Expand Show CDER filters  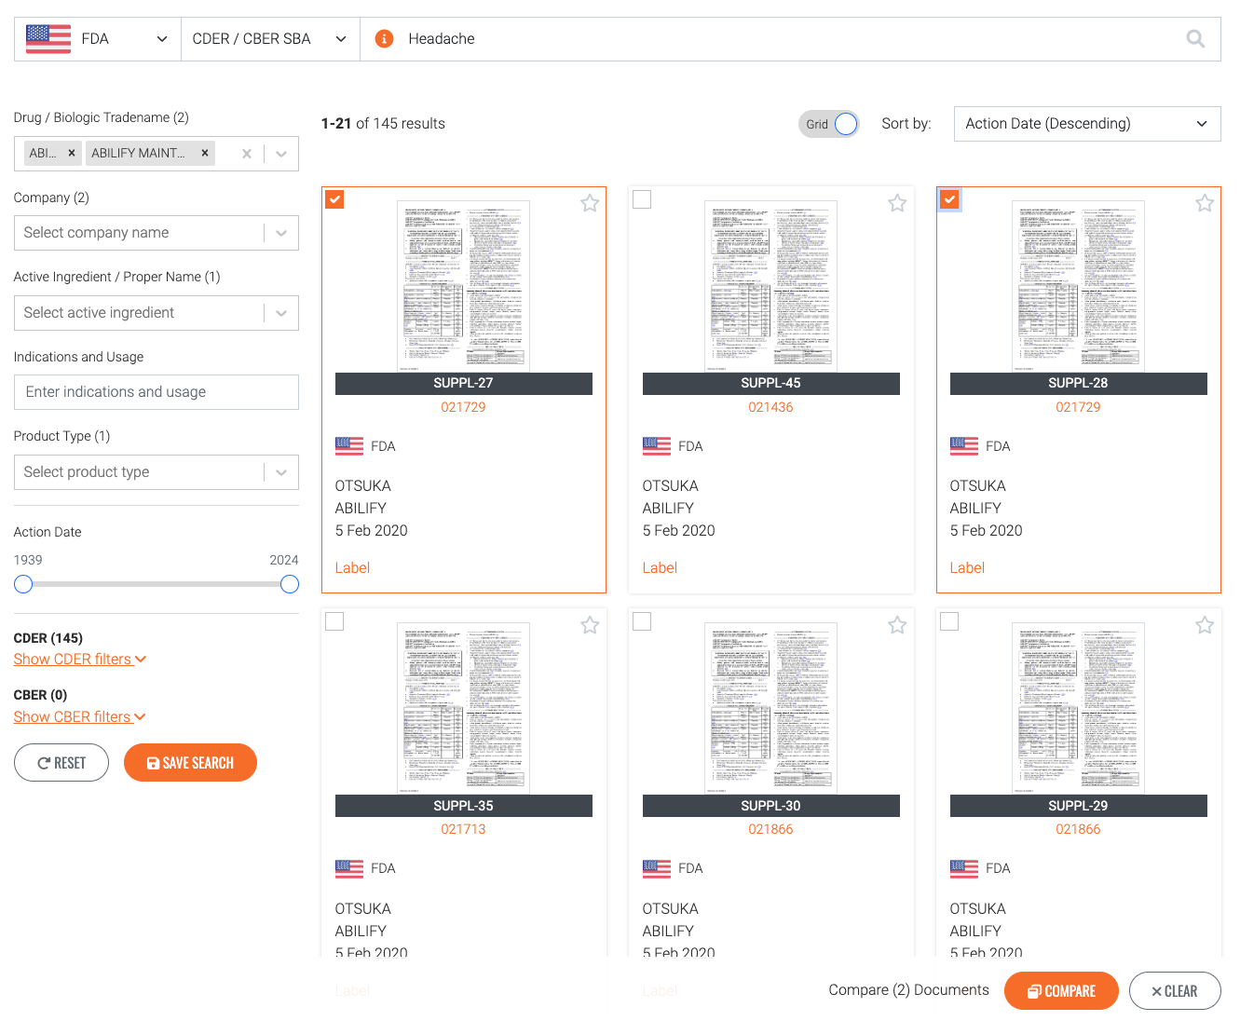(x=80, y=659)
